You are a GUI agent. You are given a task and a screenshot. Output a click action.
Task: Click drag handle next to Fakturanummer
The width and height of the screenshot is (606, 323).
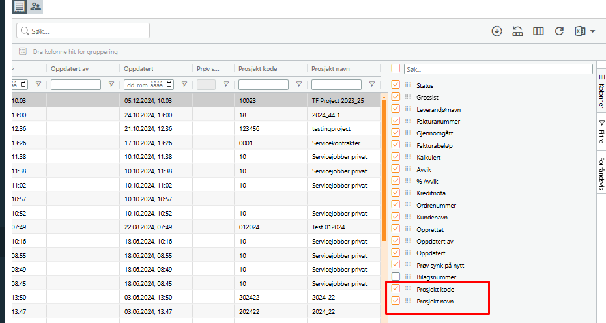click(408, 120)
